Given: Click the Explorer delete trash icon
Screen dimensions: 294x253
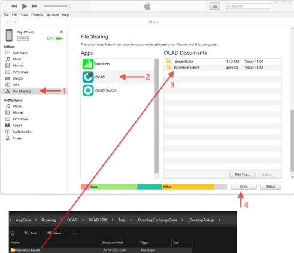Looking at the screenshot, I should click(x=13, y=233).
